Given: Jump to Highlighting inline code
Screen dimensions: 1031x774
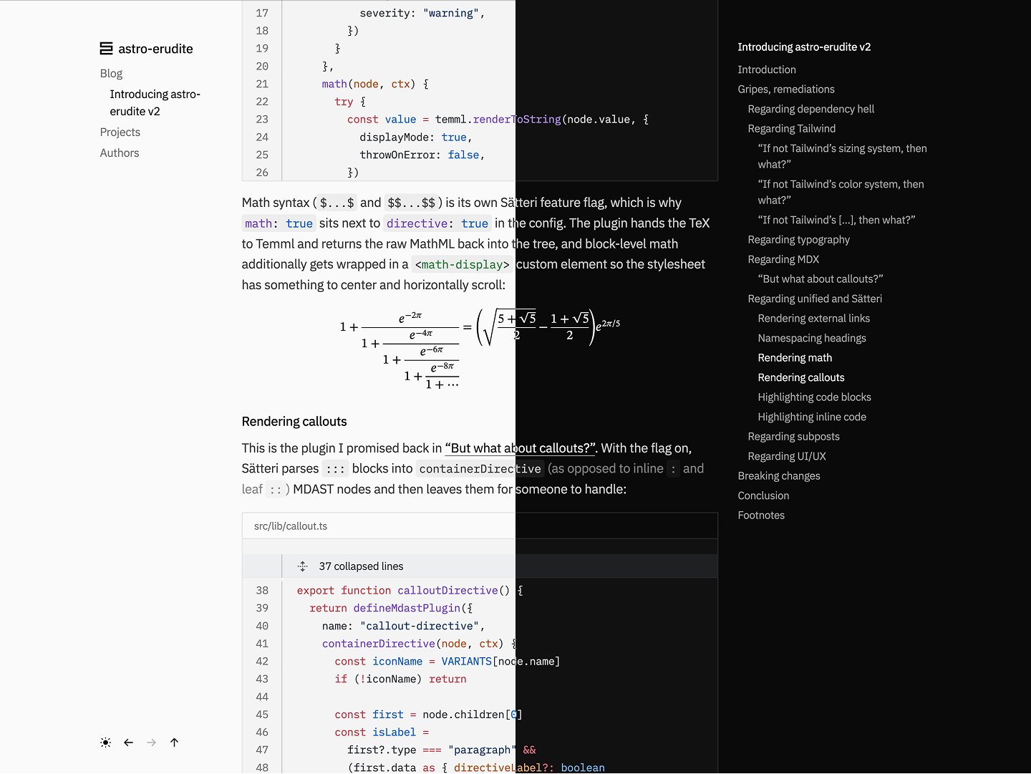Looking at the screenshot, I should 812,417.
